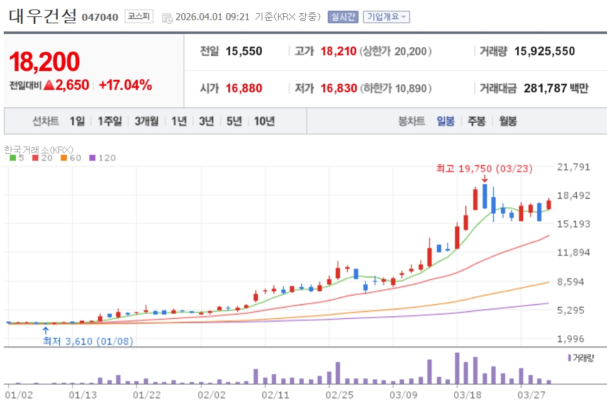The width and height of the screenshot is (607, 410).
Task: Show the 3년 line chart
Action: tap(206, 121)
